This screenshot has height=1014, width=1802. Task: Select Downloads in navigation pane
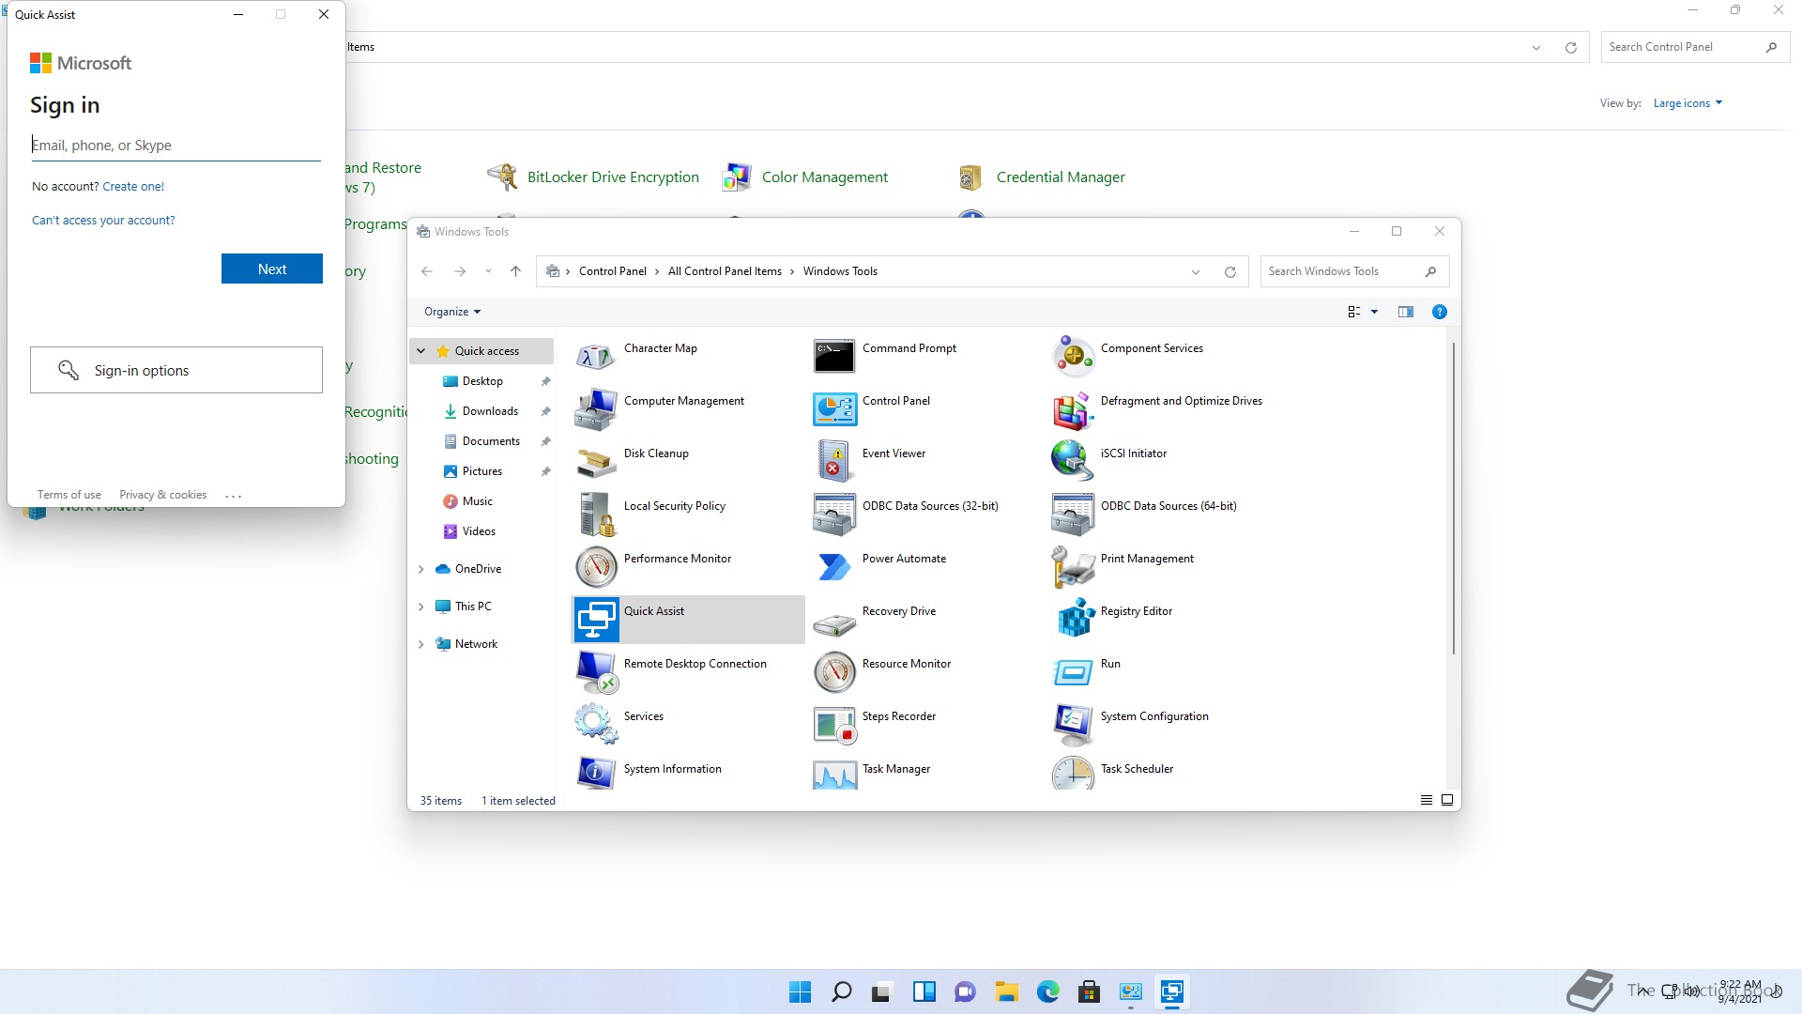(490, 411)
